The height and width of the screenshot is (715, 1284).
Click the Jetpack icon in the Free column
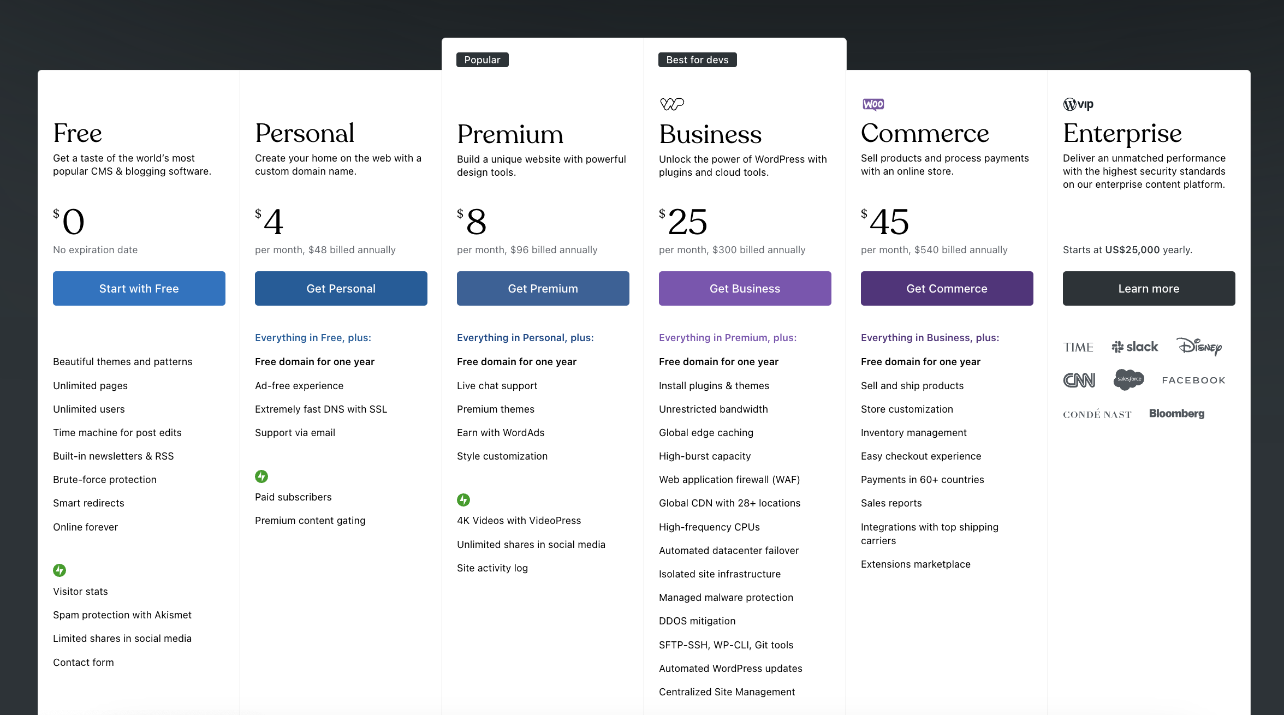(60, 570)
